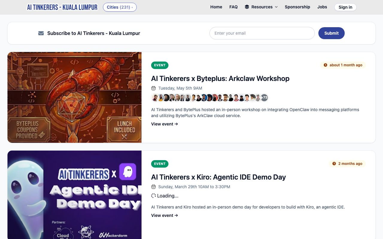Click the clock icon beside about 1 month ago
Viewport: 383px width, 239px height.
click(x=326, y=65)
